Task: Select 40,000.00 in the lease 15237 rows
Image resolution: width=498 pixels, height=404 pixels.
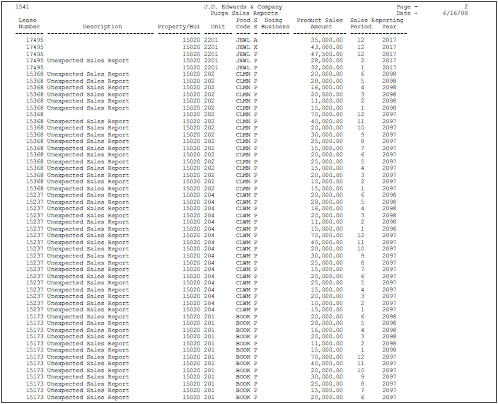Action: coord(327,243)
